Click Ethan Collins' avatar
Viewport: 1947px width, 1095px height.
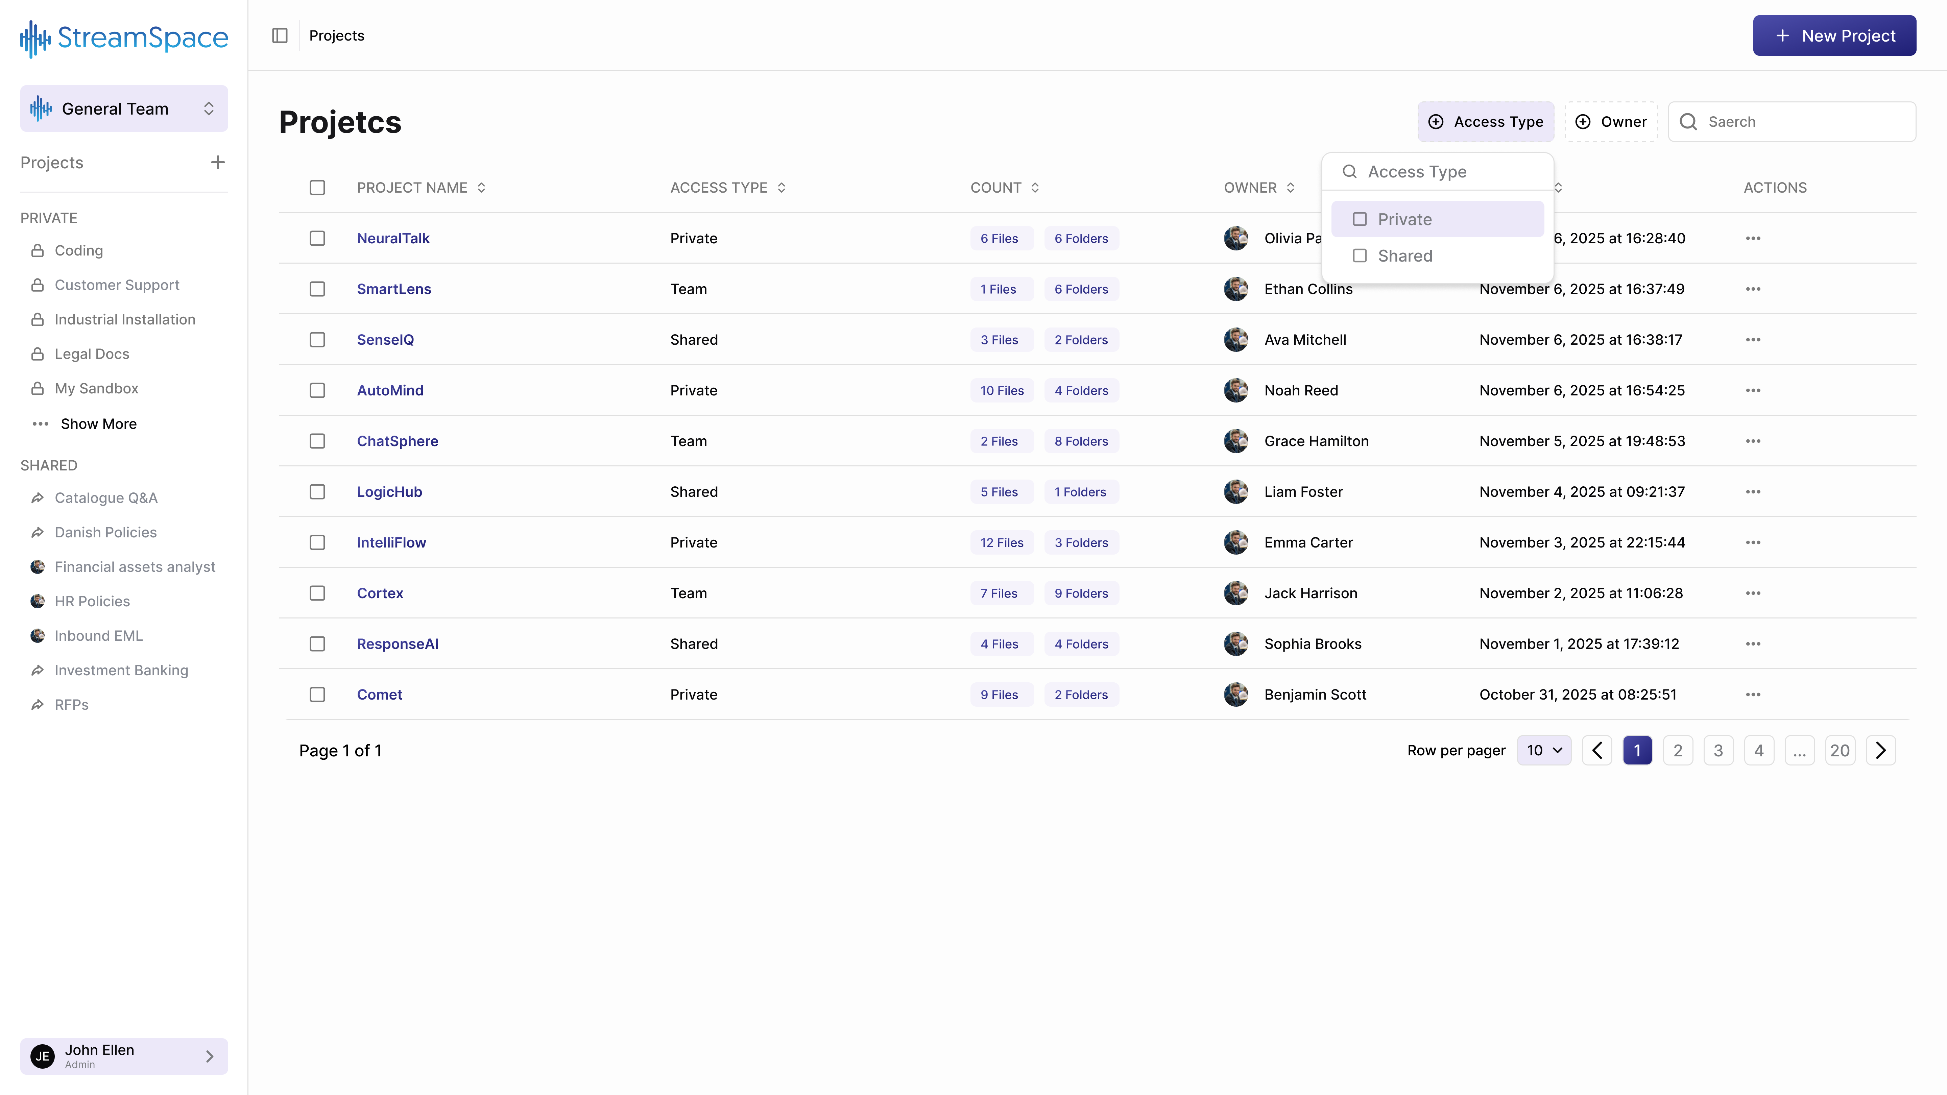[1236, 289]
